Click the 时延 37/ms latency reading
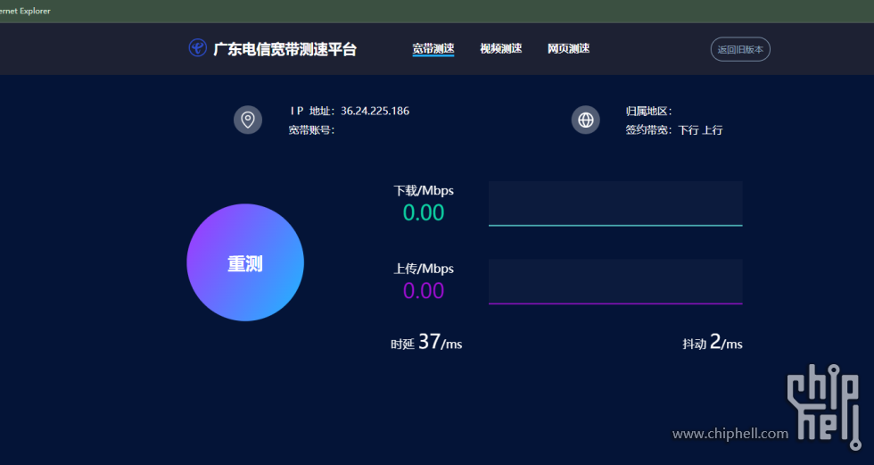 coord(426,342)
